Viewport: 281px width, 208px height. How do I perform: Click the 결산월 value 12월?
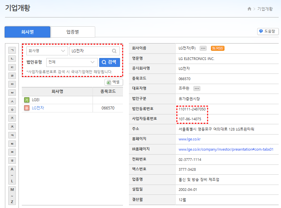click(182, 200)
